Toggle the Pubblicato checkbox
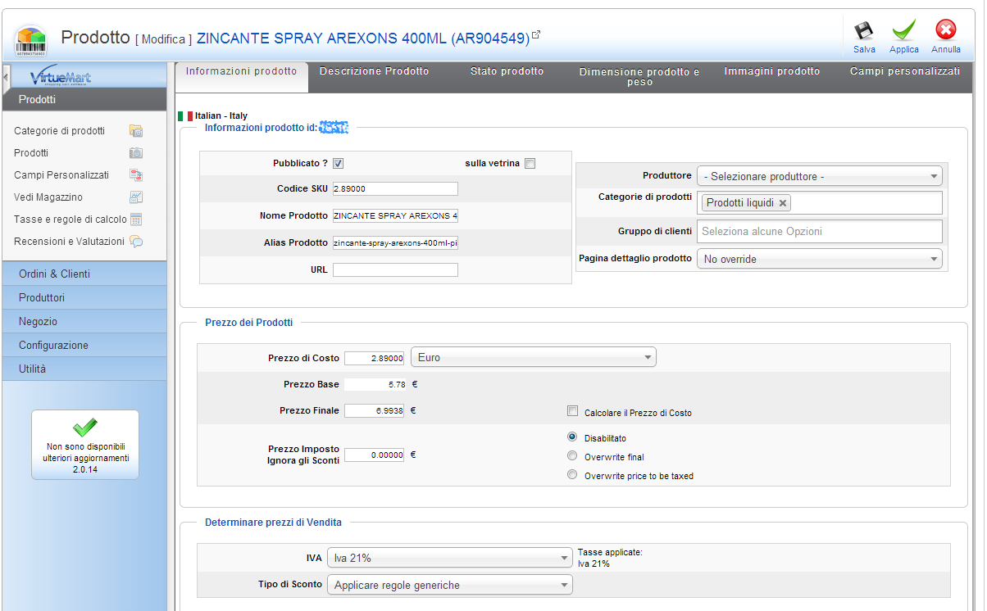987x611 pixels. point(338,163)
